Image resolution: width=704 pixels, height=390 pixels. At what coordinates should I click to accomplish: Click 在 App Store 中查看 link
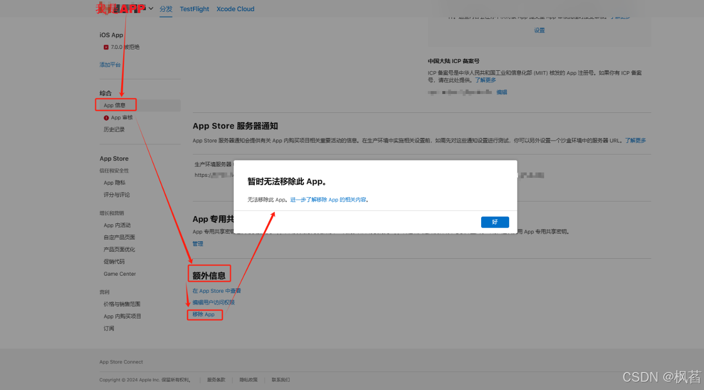[x=217, y=291]
